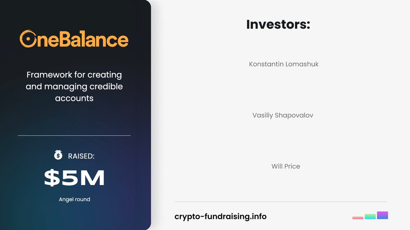Click the Angel round label
This screenshot has width=410, height=230.
(74, 199)
